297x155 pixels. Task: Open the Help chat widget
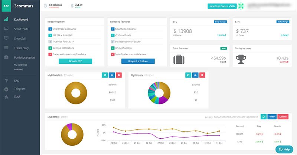[284, 149]
